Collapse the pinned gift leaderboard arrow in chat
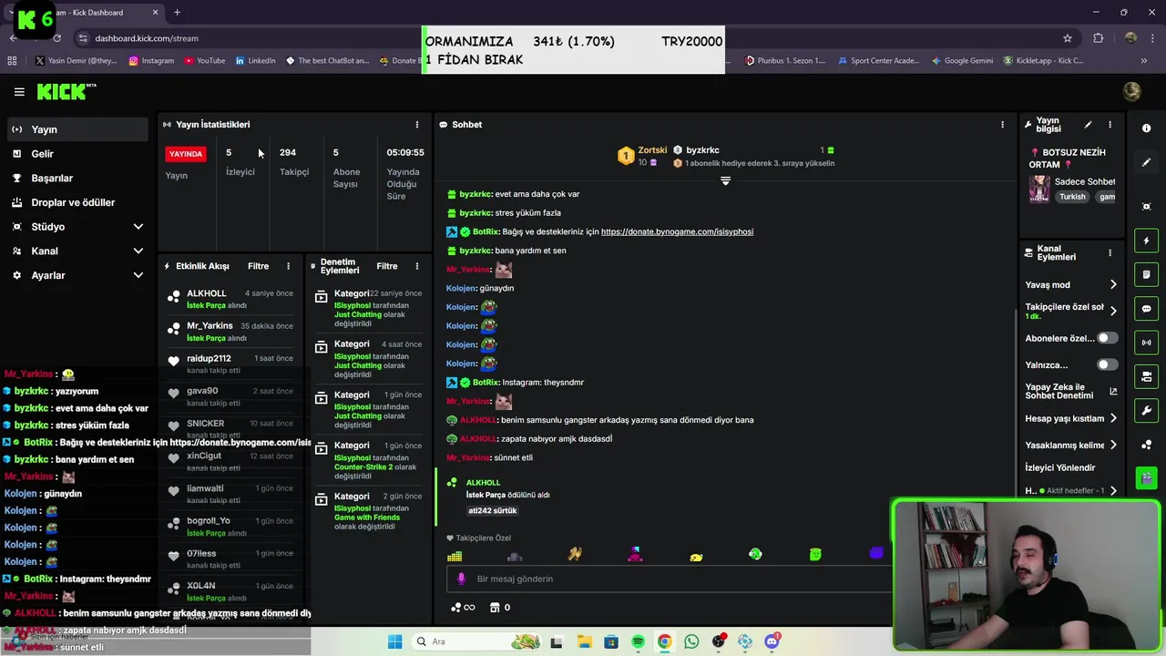 pos(725,180)
